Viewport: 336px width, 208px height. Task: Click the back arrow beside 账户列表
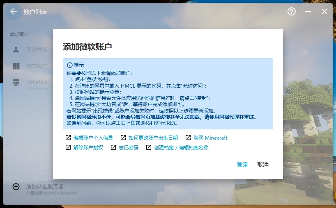[14, 11]
